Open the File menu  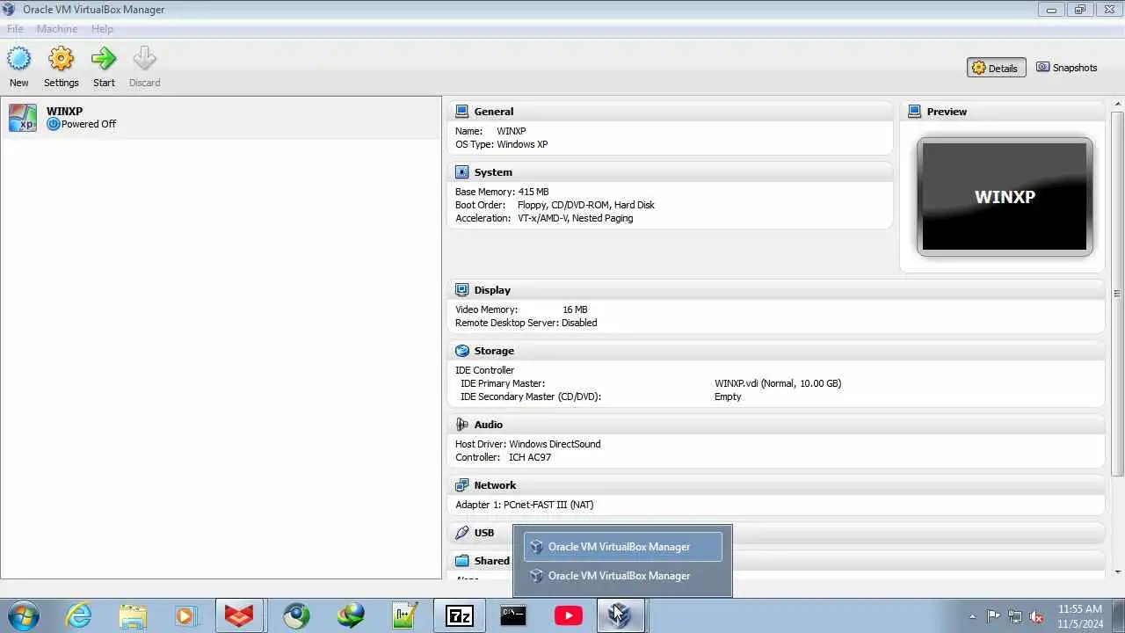tap(15, 29)
